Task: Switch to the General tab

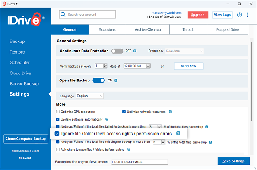Action: click(x=70, y=29)
